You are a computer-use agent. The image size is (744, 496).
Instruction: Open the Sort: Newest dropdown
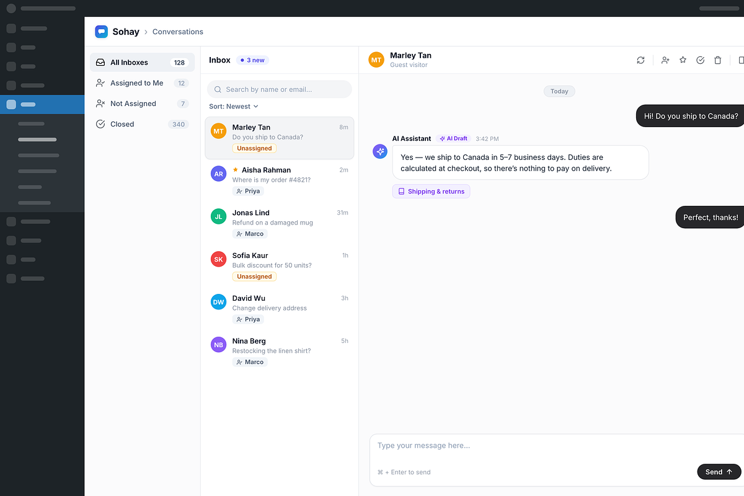pos(234,107)
